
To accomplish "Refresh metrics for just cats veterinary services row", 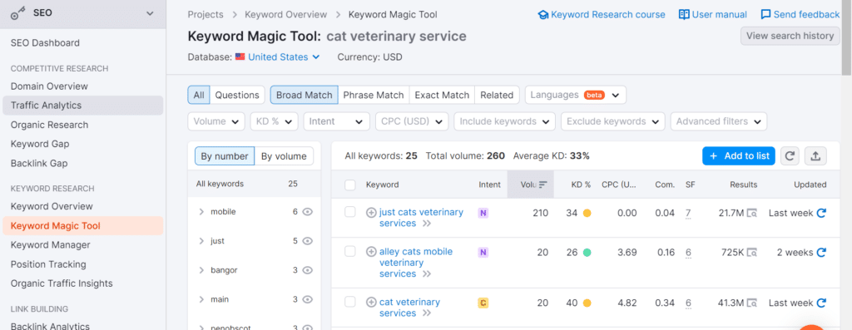I will pos(821,214).
